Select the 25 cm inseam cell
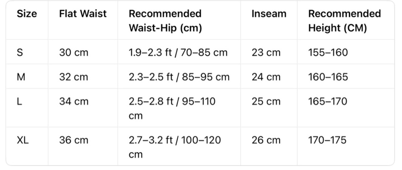402x170 pixels. point(266,102)
